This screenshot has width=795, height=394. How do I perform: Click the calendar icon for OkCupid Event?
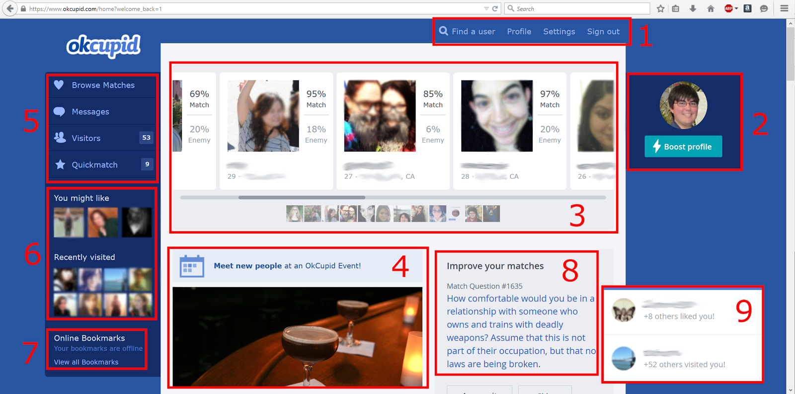tap(192, 266)
